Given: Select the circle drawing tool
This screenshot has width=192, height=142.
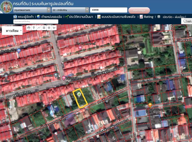Looking at the screenshot, I should pos(49,28).
